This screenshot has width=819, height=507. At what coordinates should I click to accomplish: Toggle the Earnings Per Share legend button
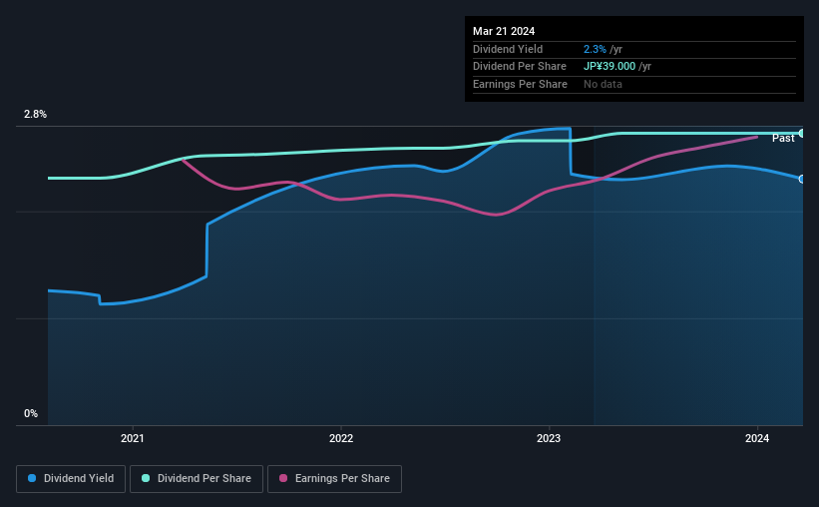click(x=334, y=479)
